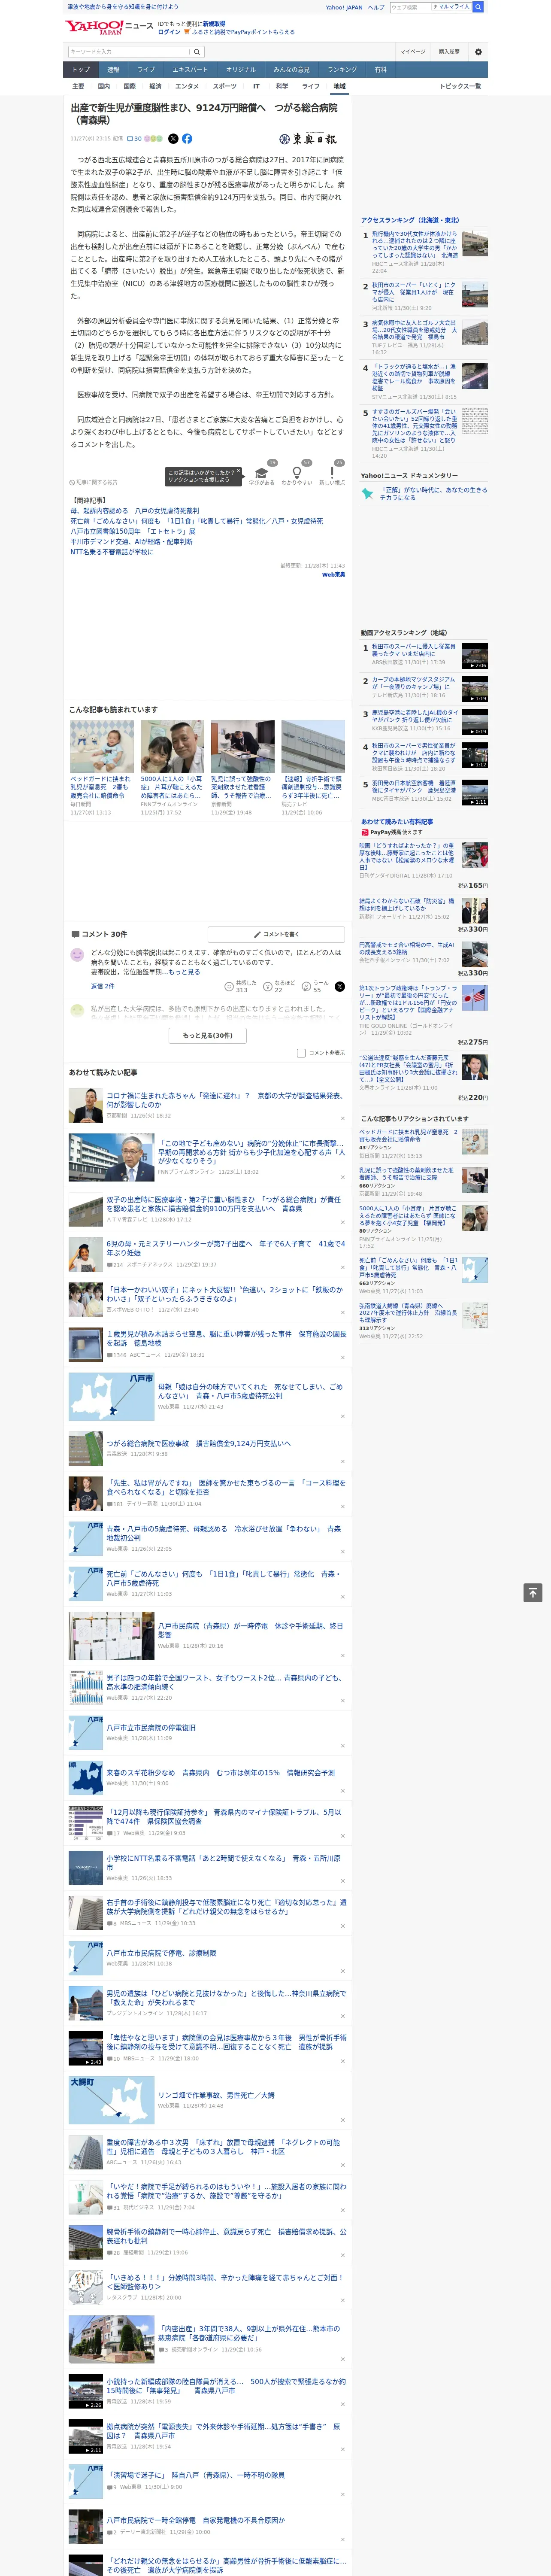Open the みんなの意見 tab
This screenshot has width=551, height=2576.
[291, 70]
